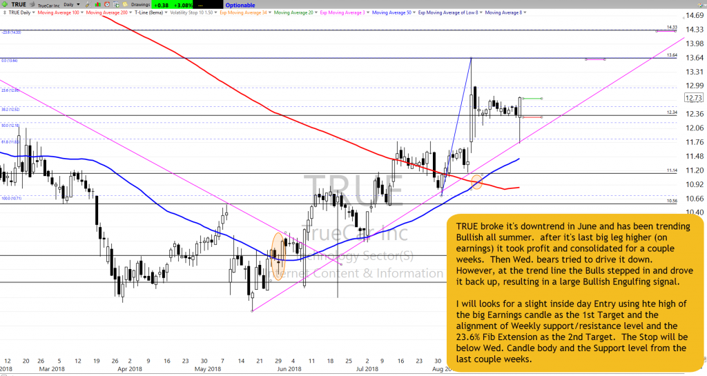
Task: Click the May 2018 date axis label
Action: [208, 369]
